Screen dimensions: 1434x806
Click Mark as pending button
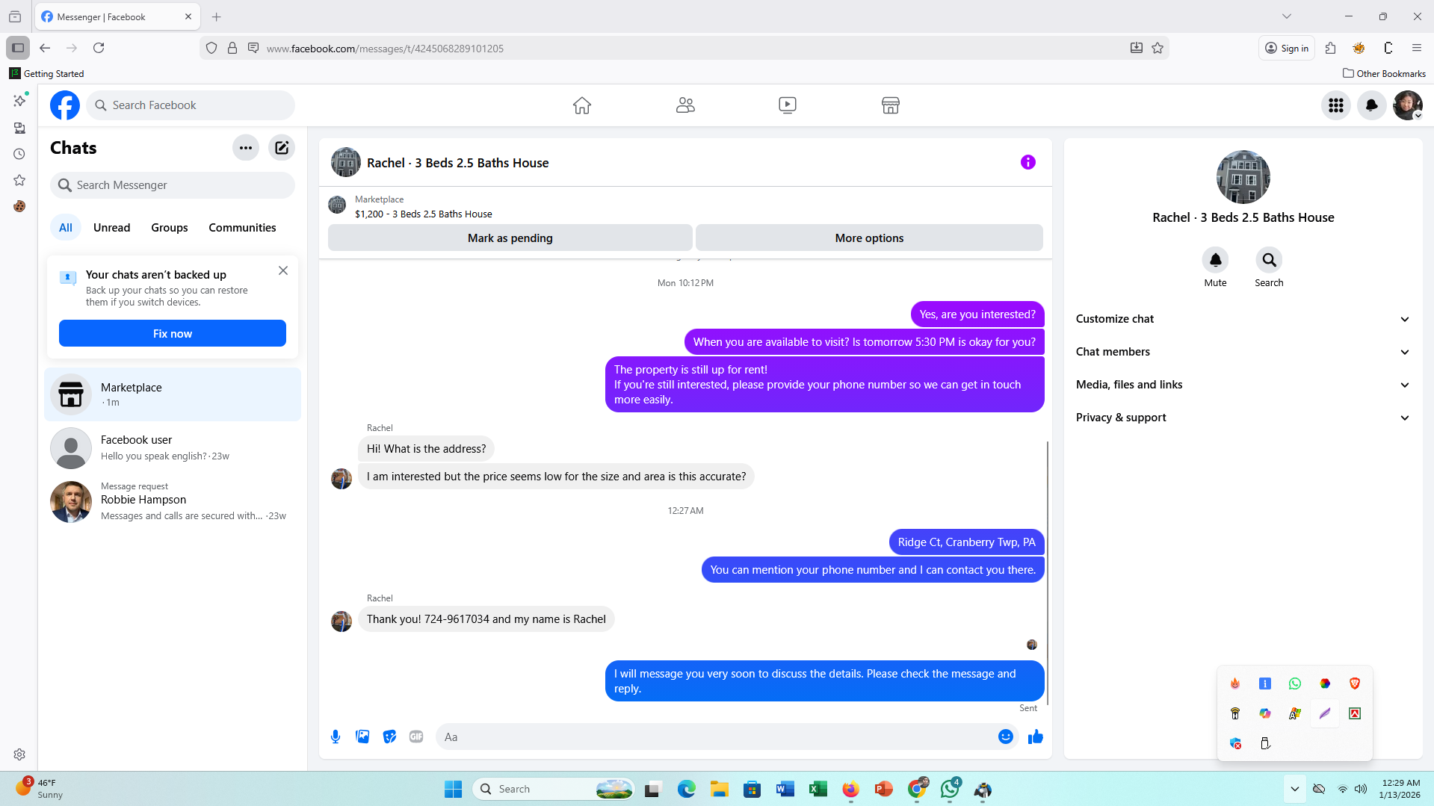(x=510, y=238)
